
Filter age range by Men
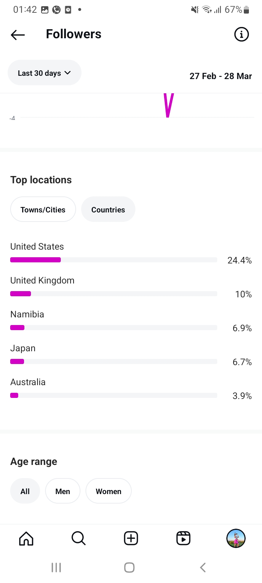[x=63, y=491]
